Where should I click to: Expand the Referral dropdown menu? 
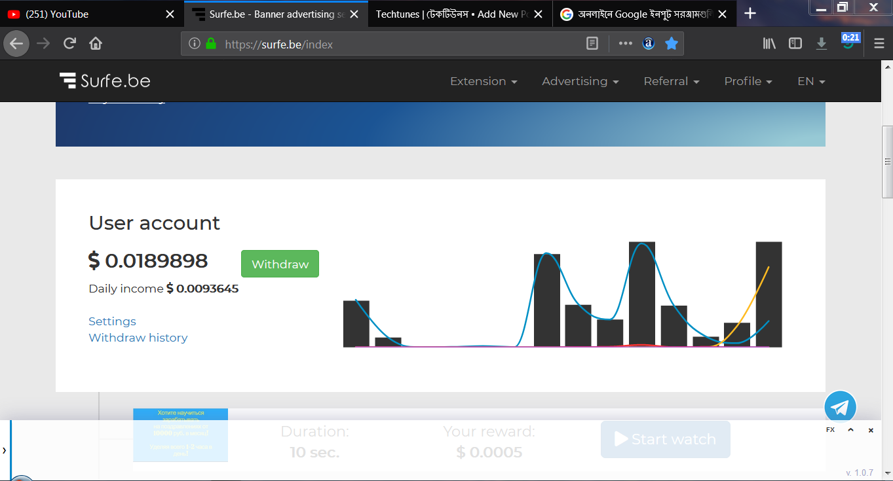672,81
